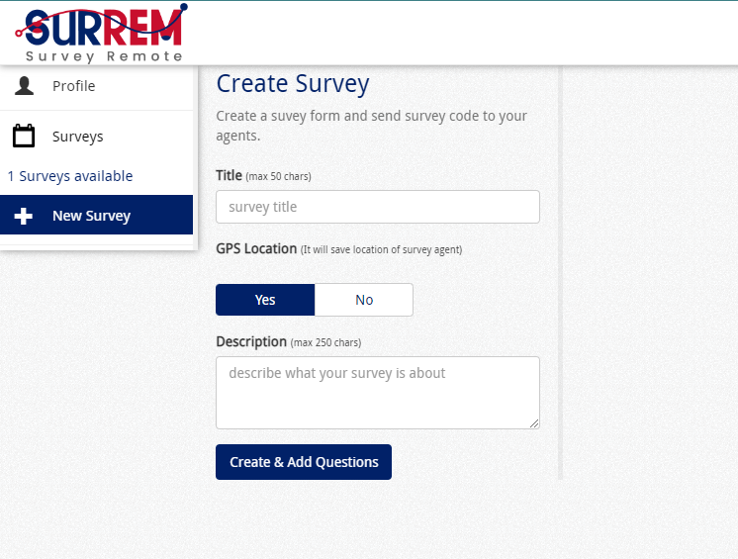Click the GPS Location label
Screen dimensions: 738x559
pyautogui.click(x=256, y=249)
